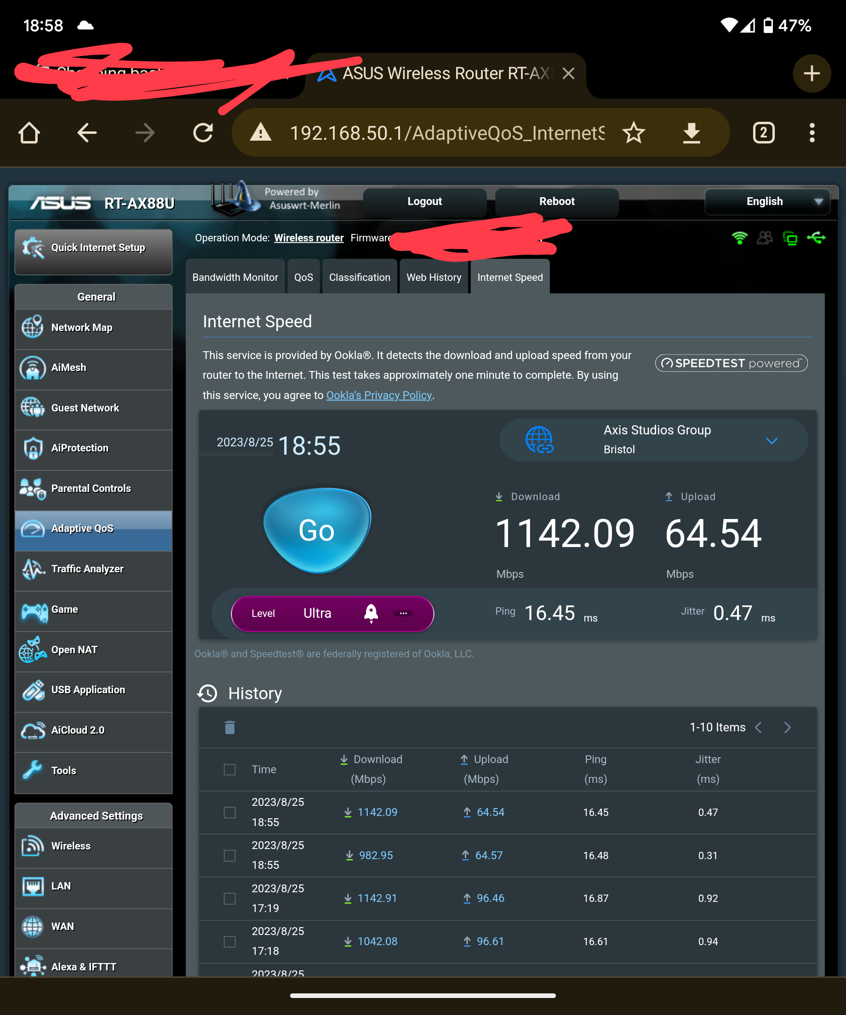Screen dimensions: 846x1015
Task: Tick the select-all checkbox in history header
Action: (229, 770)
